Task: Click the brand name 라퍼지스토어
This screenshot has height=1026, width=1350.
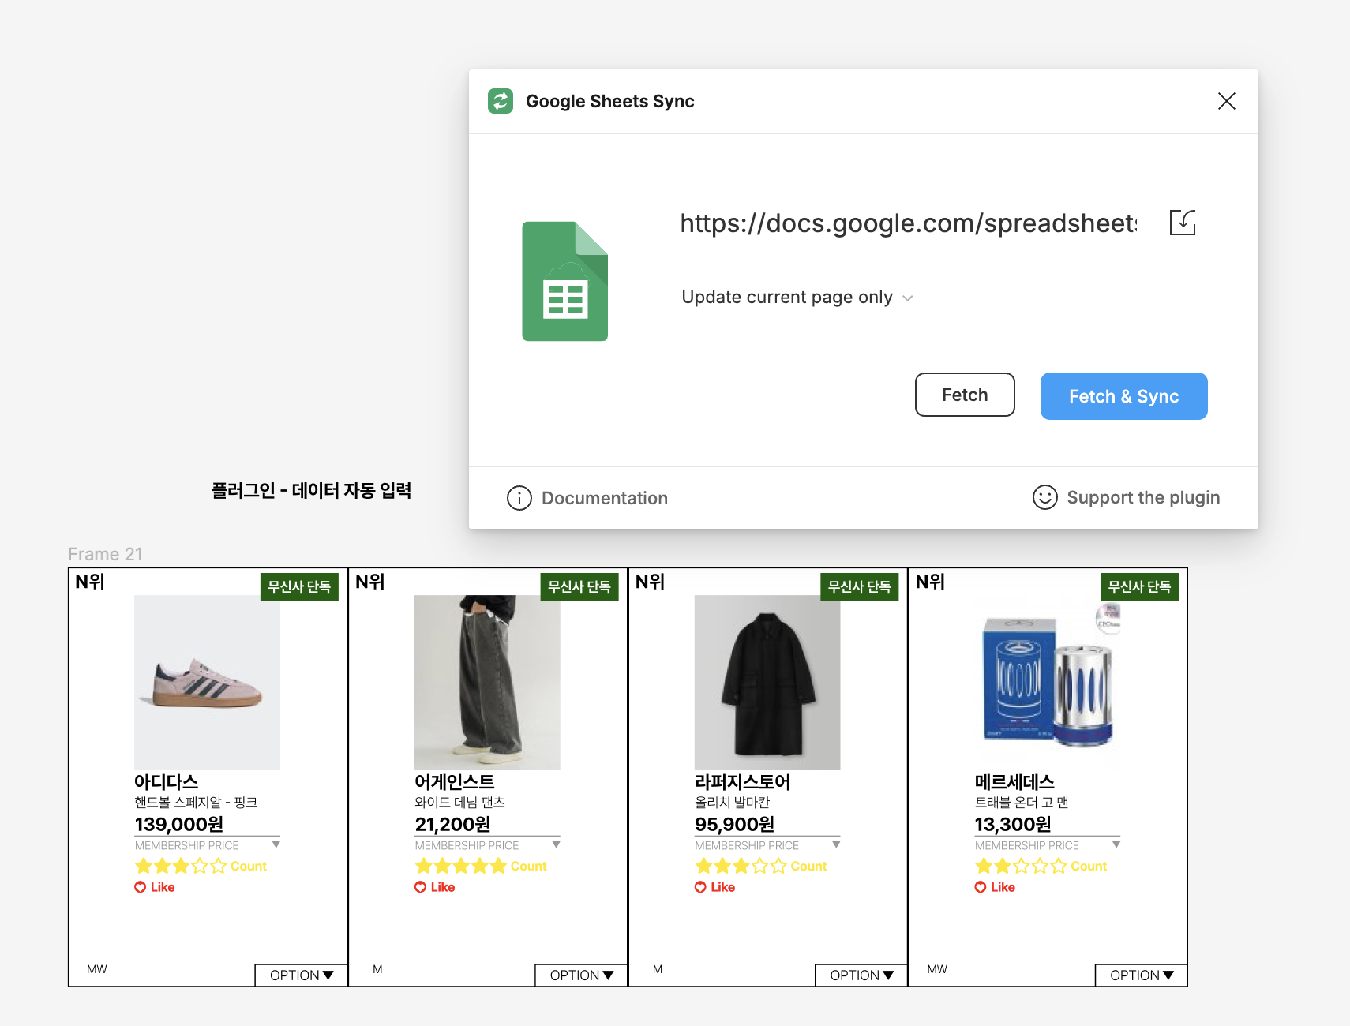Action: tap(743, 782)
